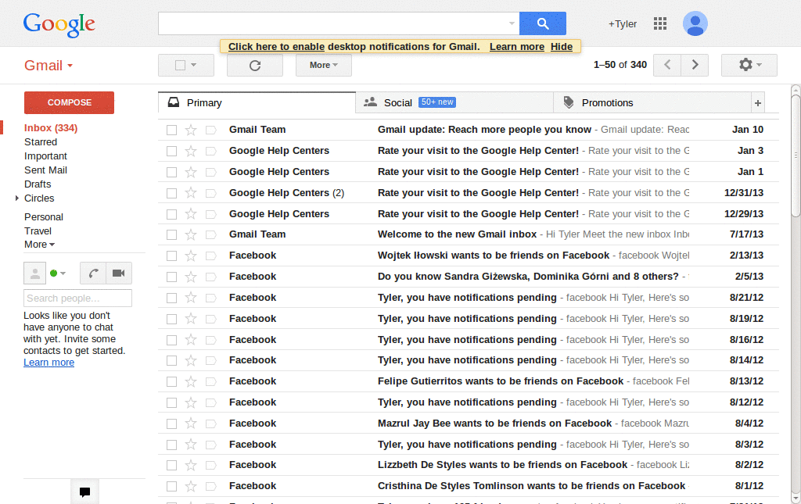Select the 7/17/13 Gmail Team email checkbox
This screenshot has width=801, height=504.
point(171,234)
